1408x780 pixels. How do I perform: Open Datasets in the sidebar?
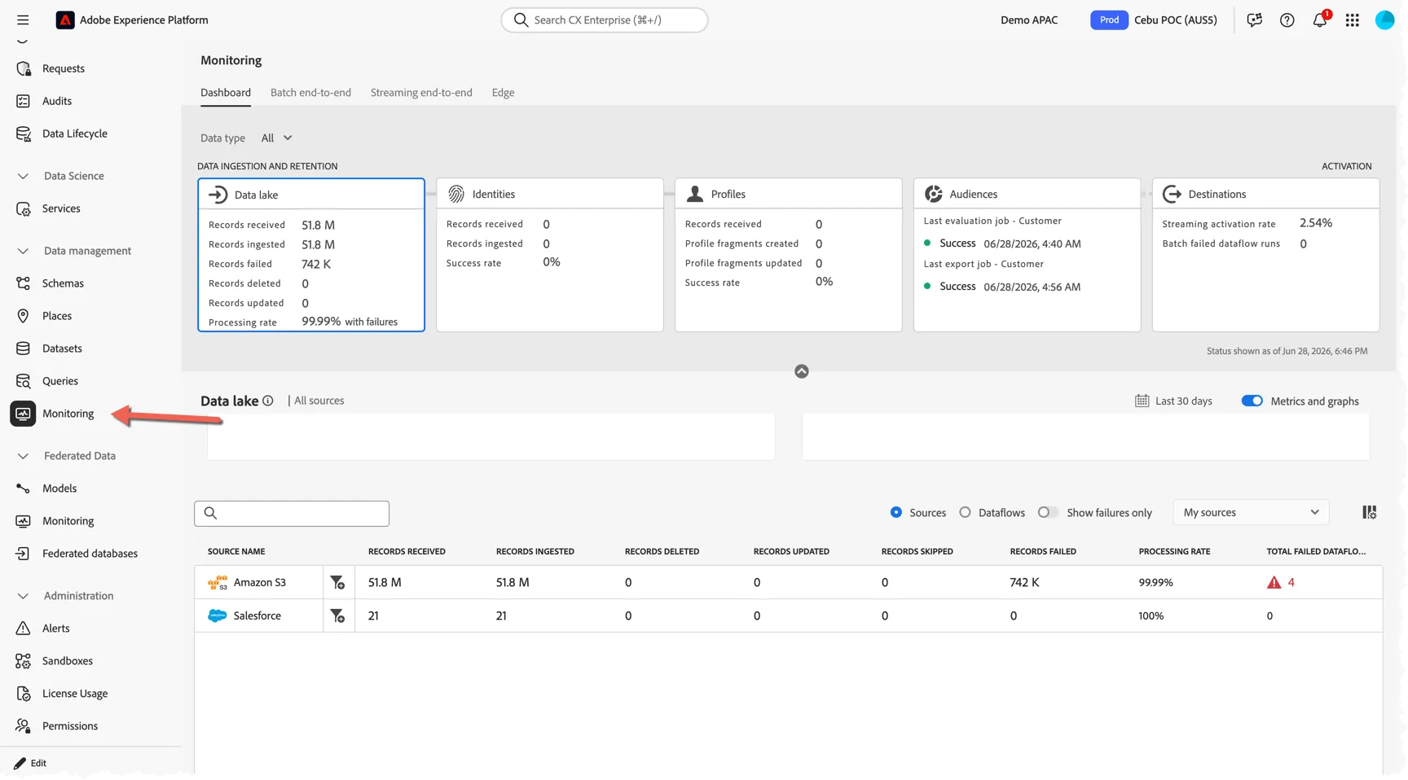point(62,348)
